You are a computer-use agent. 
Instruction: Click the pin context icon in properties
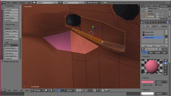(x=142, y=26)
